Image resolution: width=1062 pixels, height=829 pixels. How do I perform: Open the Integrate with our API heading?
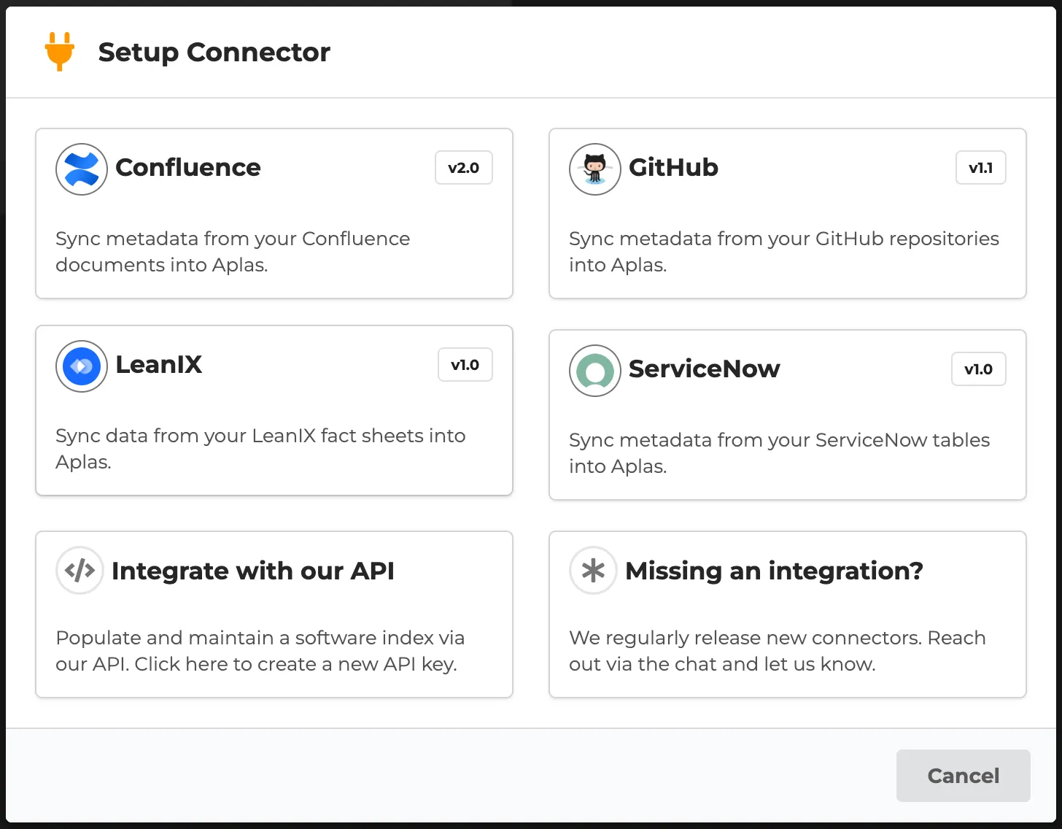pyautogui.click(x=253, y=571)
